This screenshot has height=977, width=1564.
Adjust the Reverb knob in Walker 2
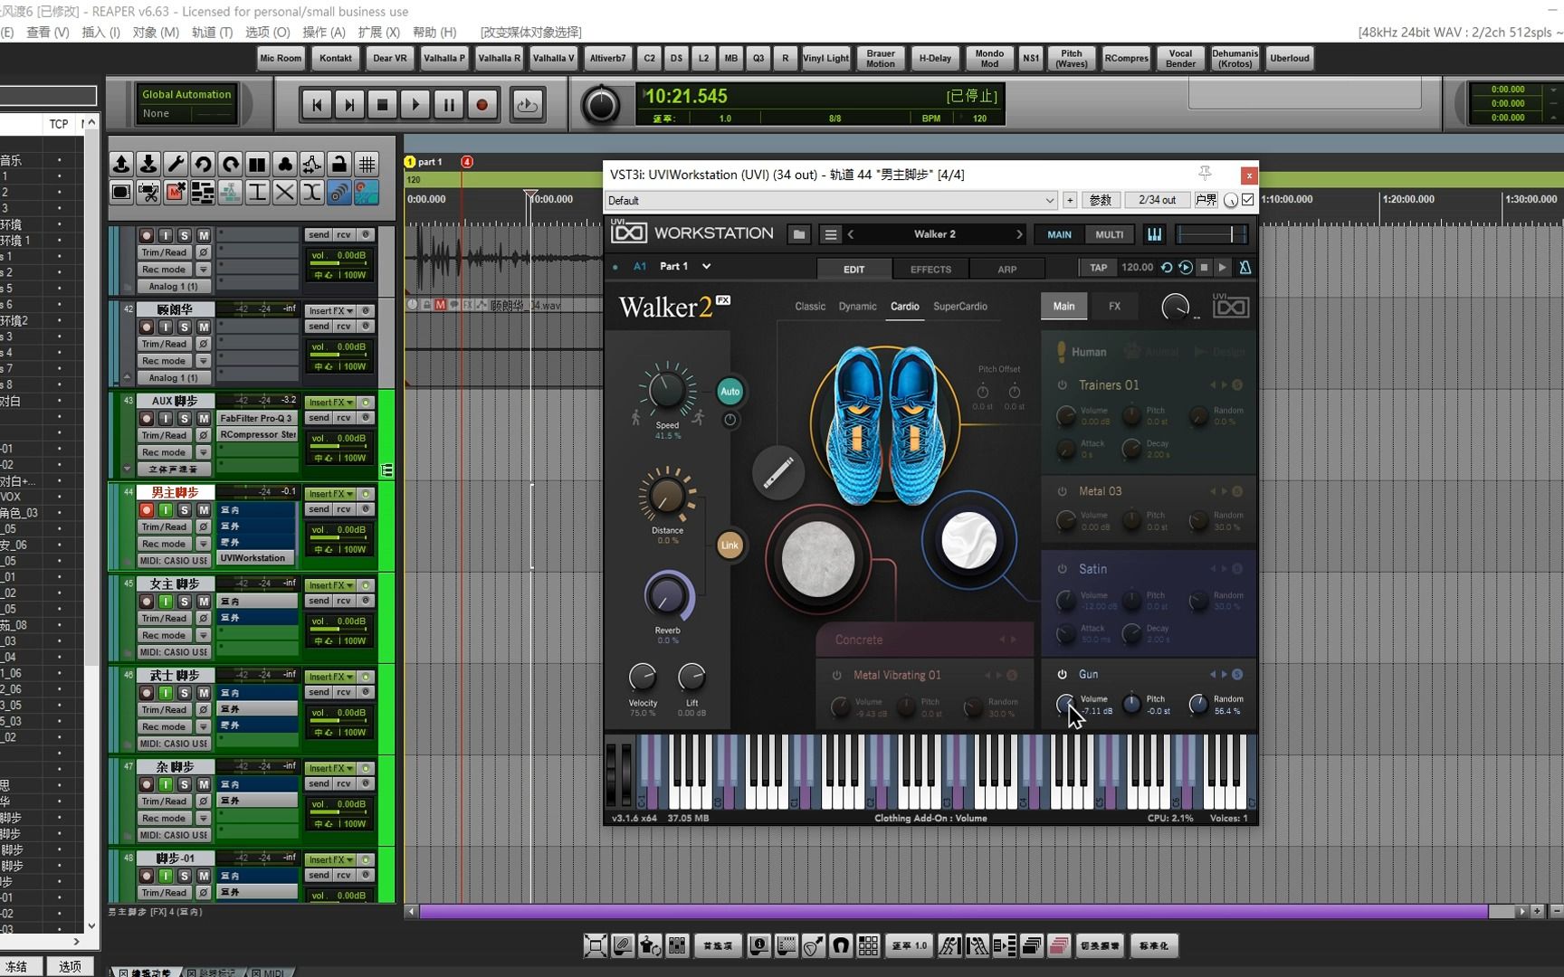(x=666, y=596)
